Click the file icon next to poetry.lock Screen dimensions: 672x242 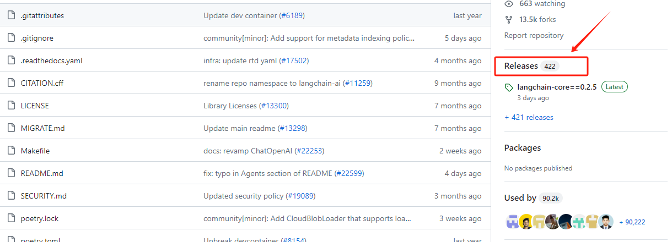tap(10, 218)
